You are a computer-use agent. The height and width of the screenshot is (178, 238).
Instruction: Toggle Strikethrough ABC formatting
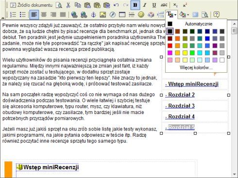164,5
